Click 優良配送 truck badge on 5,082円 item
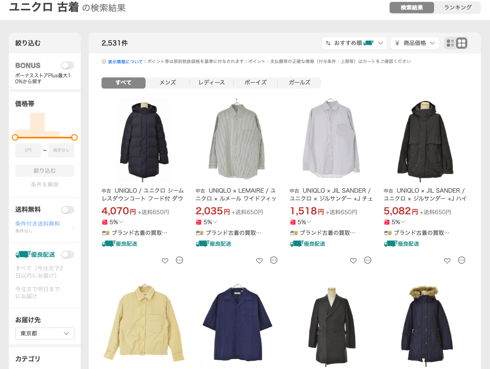 (x=401, y=244)
